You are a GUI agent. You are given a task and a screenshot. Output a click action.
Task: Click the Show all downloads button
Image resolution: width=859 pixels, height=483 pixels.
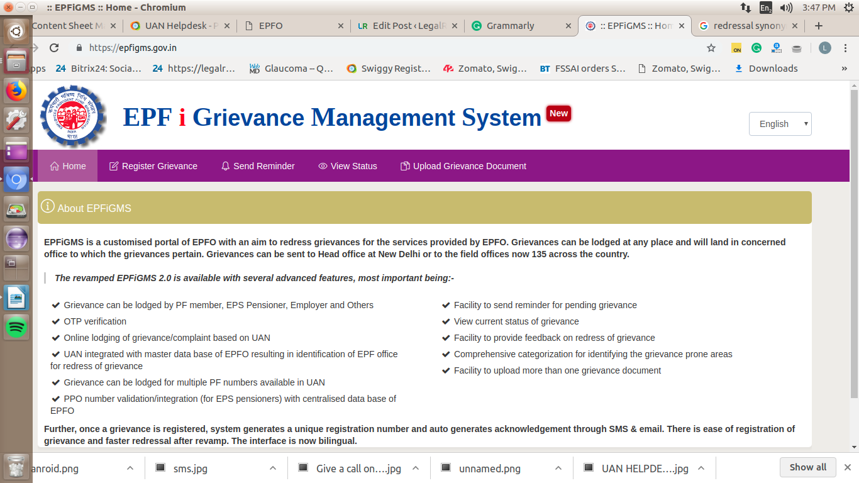click(807, 467)
